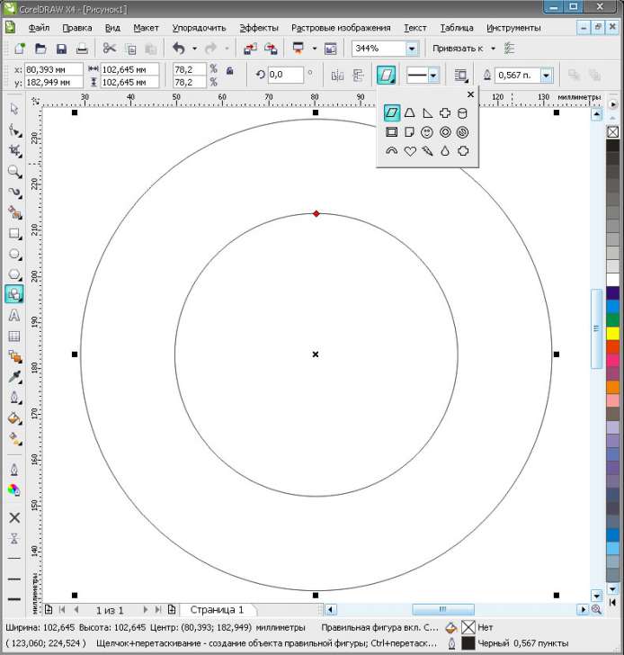
Task: Select the Pick tool in toolbox
Action: click(14, 109)
